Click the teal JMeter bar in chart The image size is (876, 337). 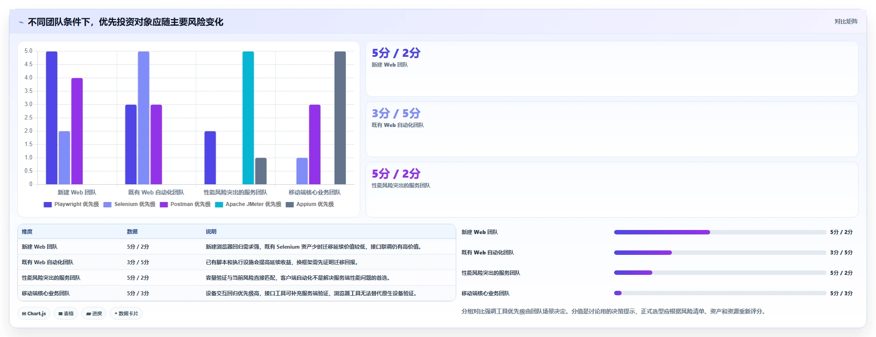pyautogui.click(x=248, y=118)
